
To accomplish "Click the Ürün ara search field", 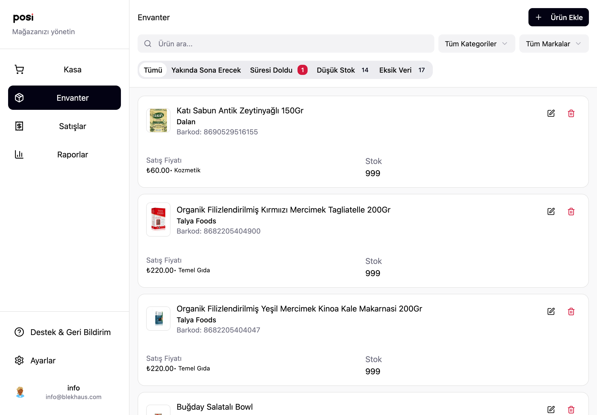I will [x=286, y=44].
